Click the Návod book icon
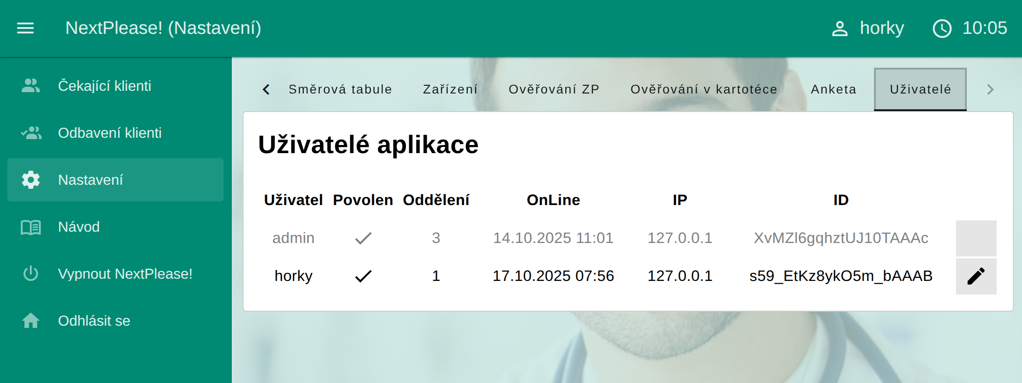 pos(31,227)
